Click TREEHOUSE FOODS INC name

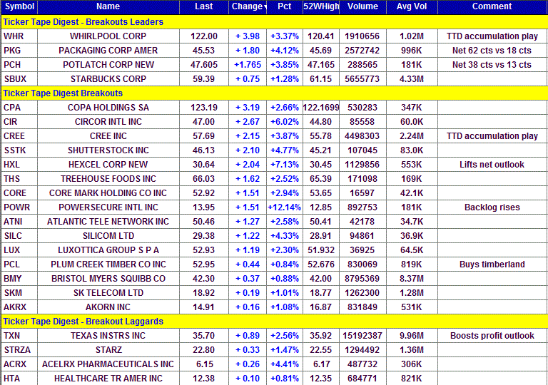point(108,179)
